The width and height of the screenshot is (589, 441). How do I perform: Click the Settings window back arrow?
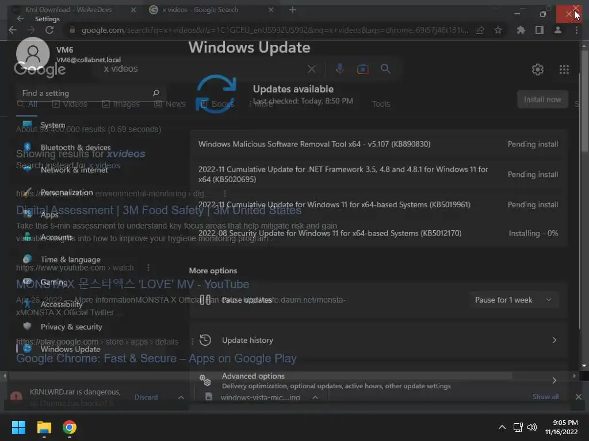click(21, 18)
